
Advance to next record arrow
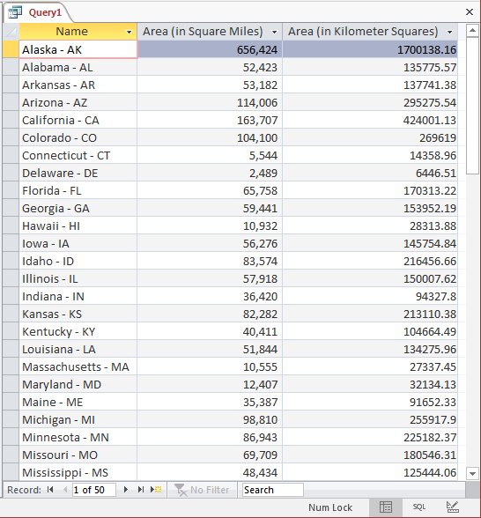click(125, 489)
